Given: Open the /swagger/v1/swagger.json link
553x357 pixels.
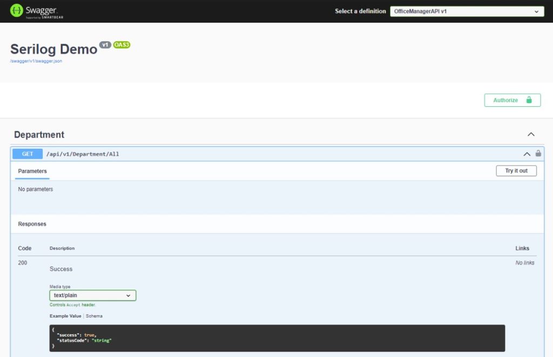Looking at the screenshot, I should (36, 61).
